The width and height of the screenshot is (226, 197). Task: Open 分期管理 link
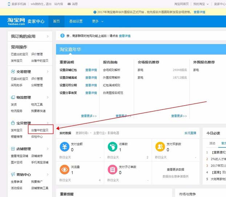(37, 85)
